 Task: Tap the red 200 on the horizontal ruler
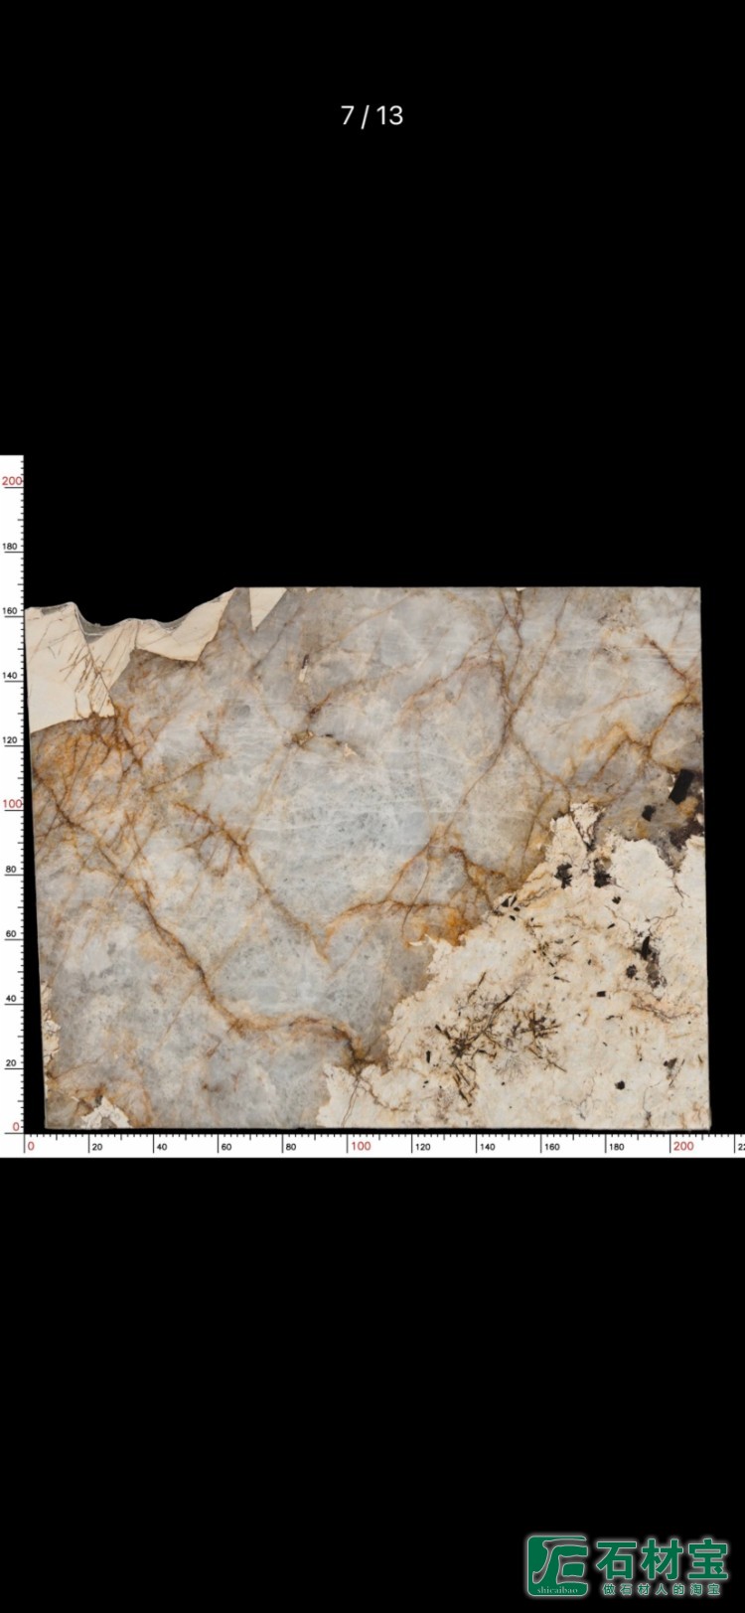[x=683, y=1146]
